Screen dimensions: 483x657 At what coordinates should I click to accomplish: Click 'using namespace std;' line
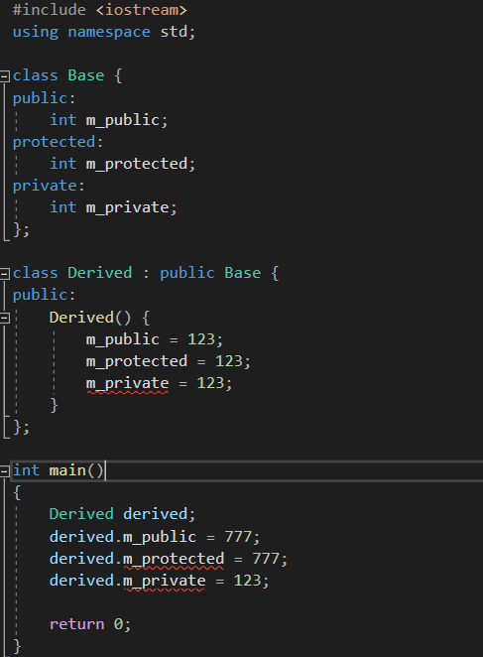[x=104, y=32]
